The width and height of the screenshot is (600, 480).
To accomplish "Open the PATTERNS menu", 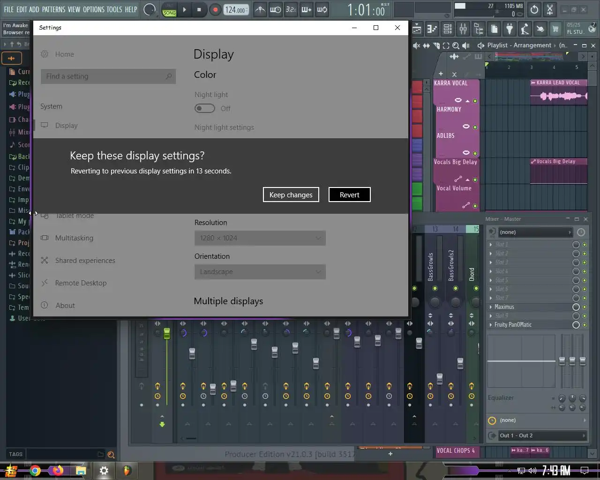I will click(x=53, y=9).
